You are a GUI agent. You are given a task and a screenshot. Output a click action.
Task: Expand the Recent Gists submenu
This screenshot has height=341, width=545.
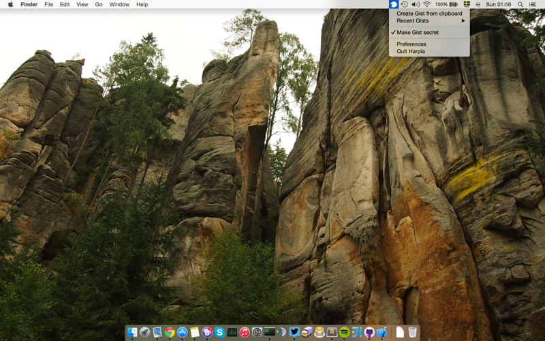tap(429, 20)
